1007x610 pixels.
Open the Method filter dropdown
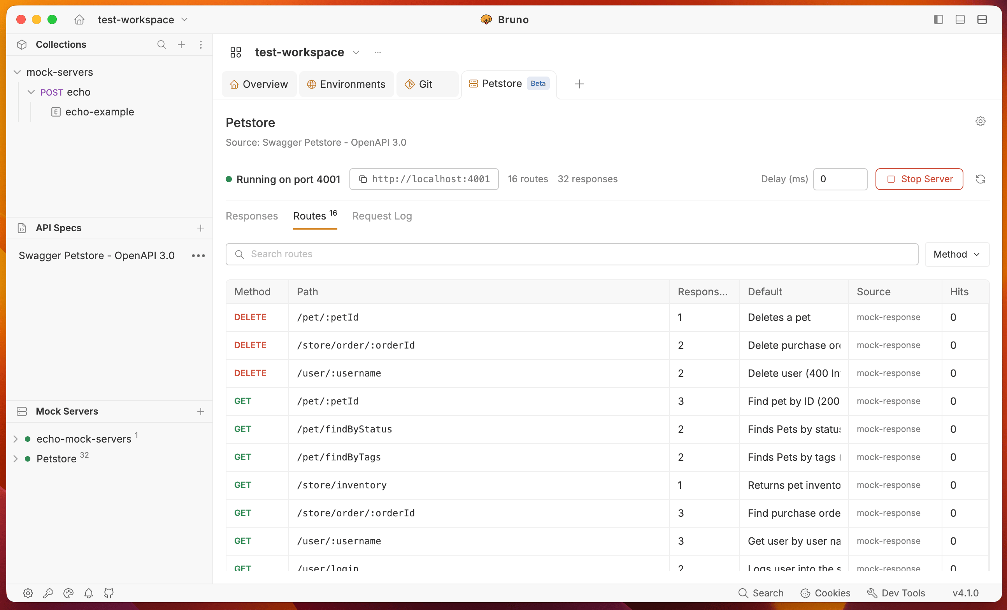coord(957,254)
